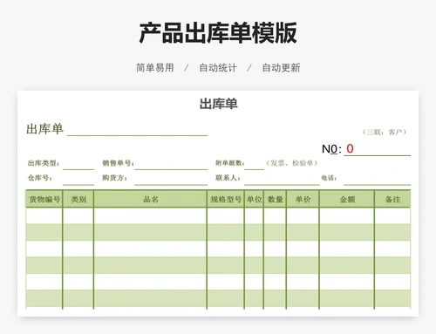Click the centered 出库单 sheet heading

coord(219,104)
